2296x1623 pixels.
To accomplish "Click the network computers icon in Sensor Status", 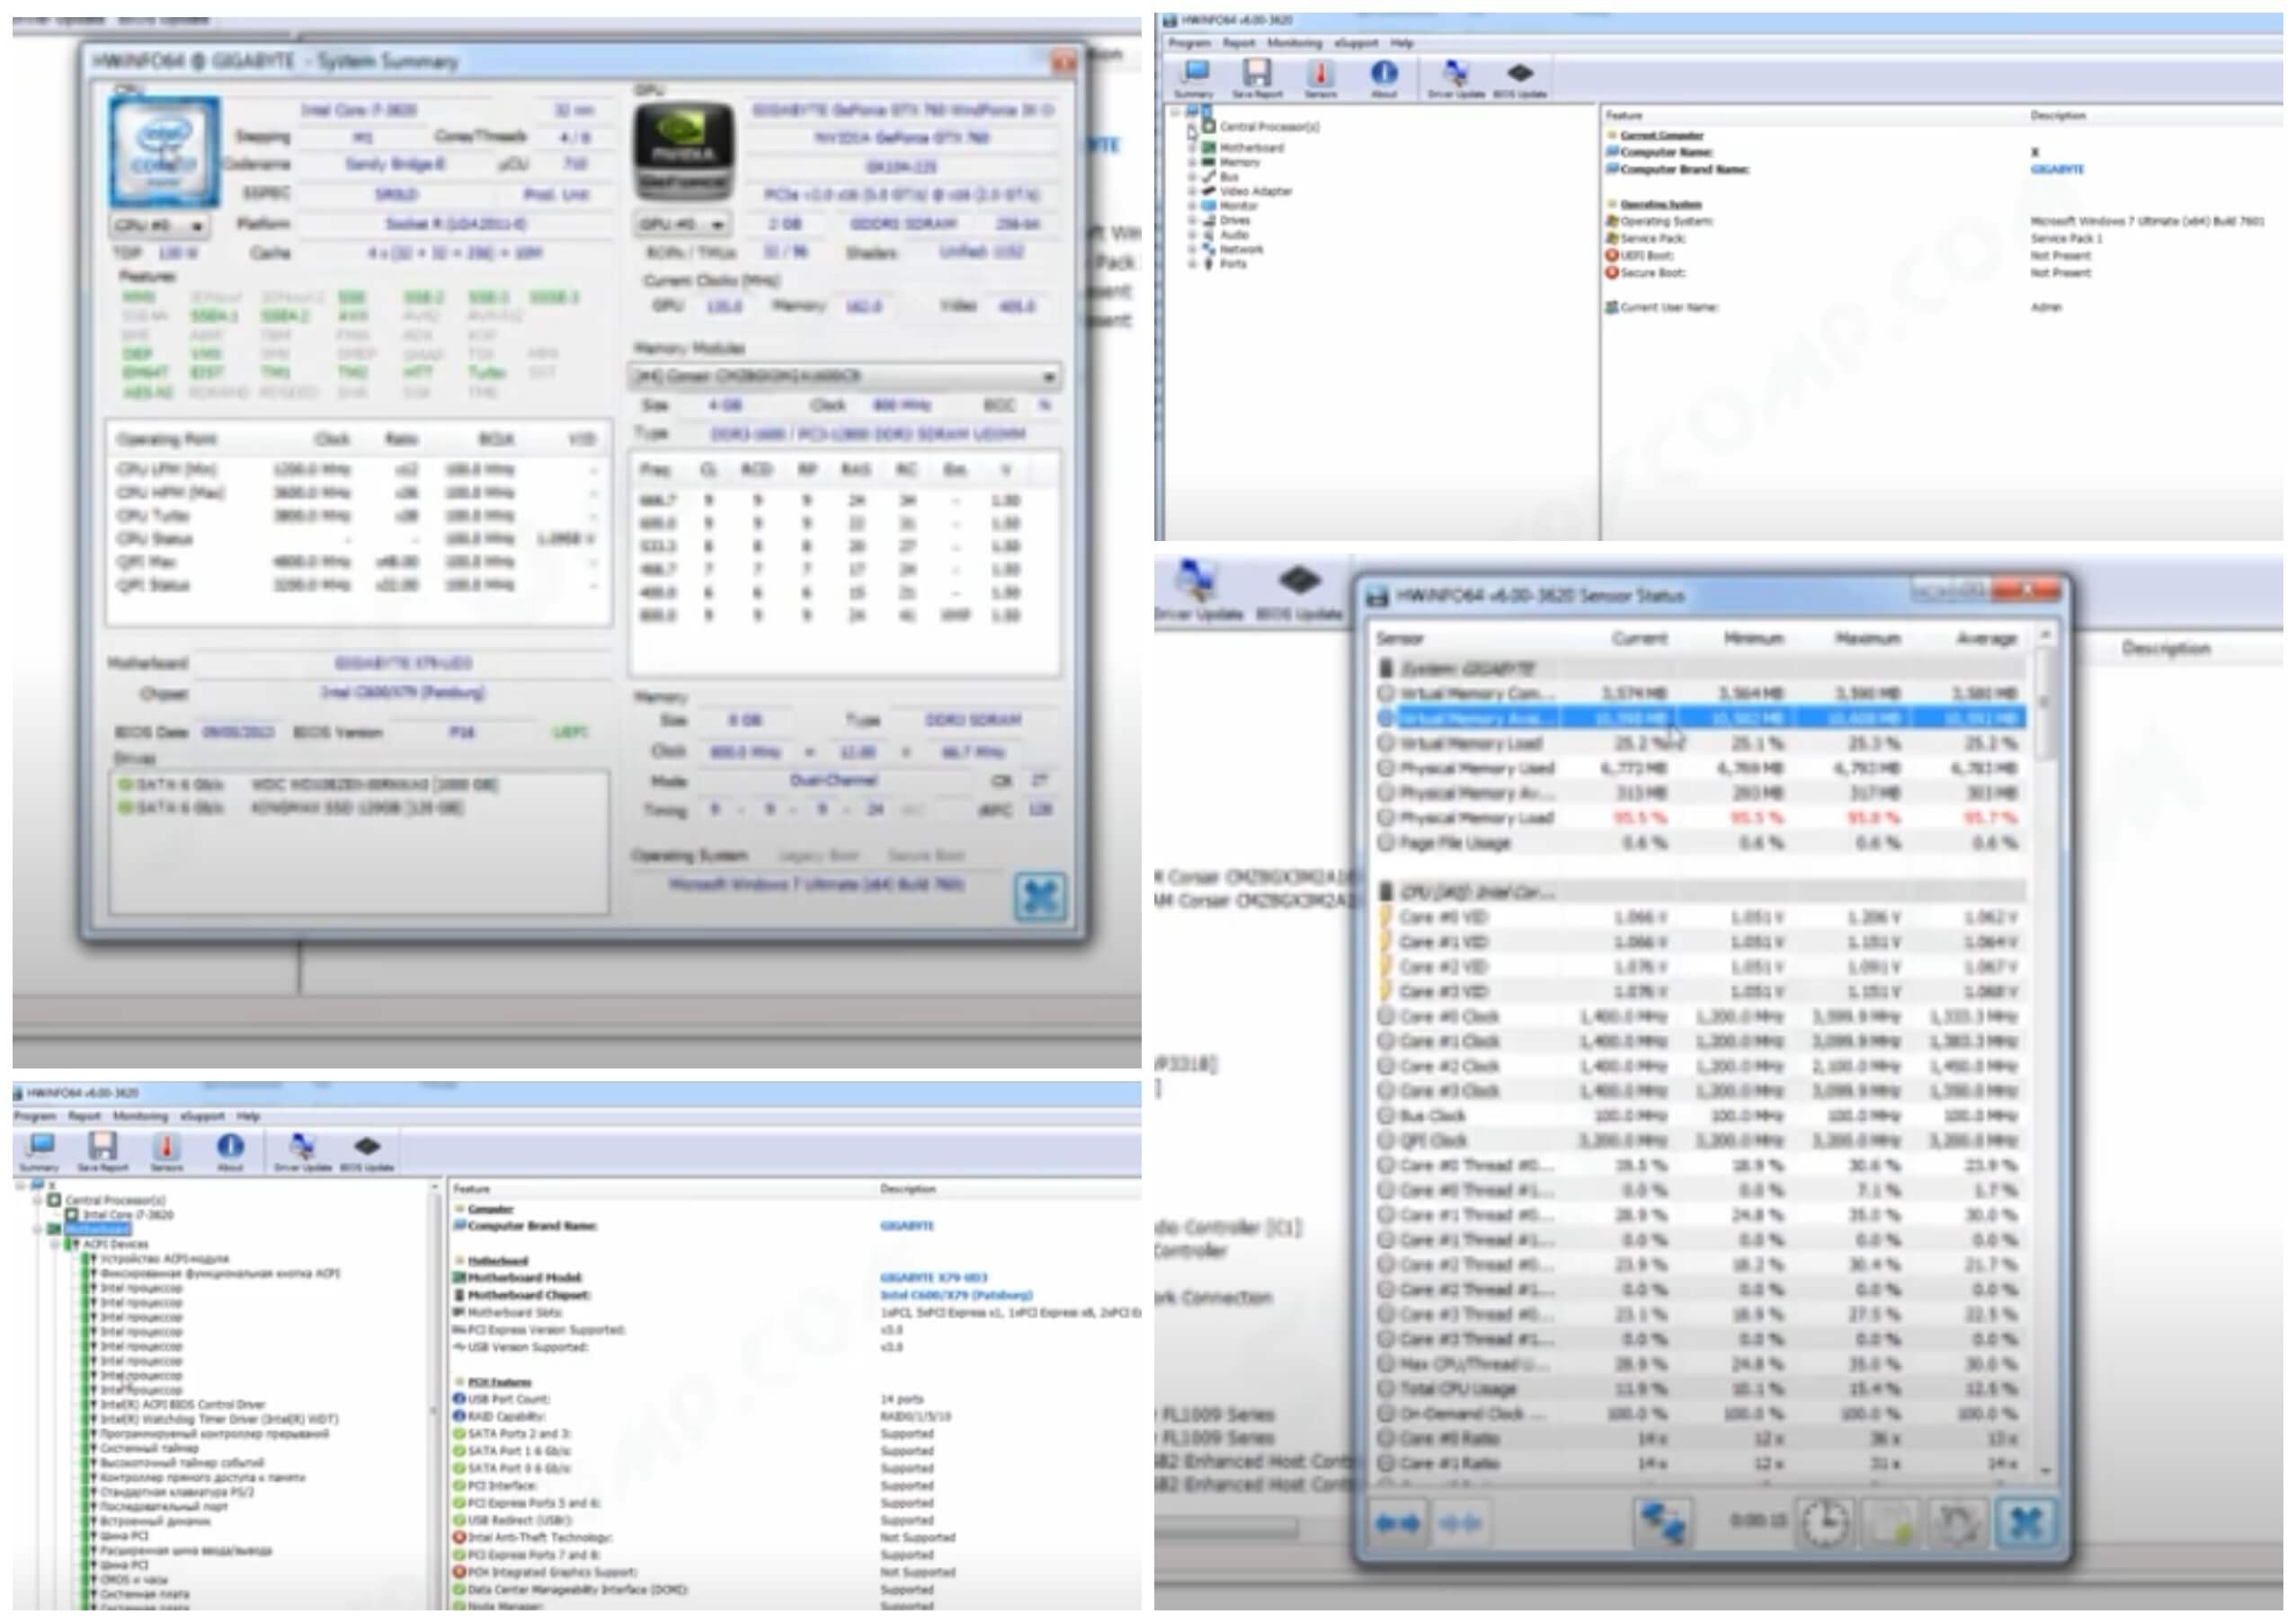I will [1662, 1524].
